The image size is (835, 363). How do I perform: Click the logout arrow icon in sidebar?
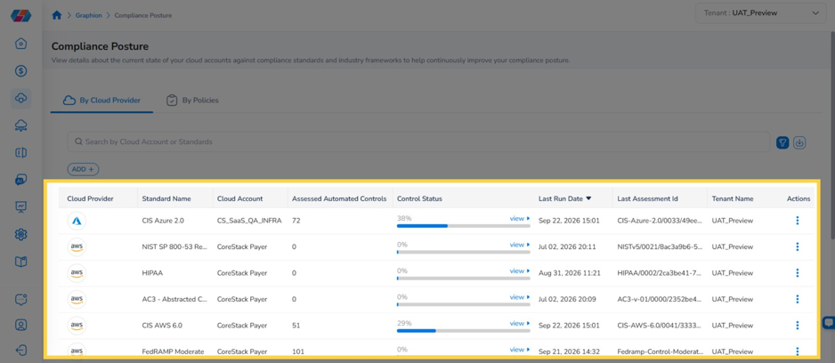20,351
